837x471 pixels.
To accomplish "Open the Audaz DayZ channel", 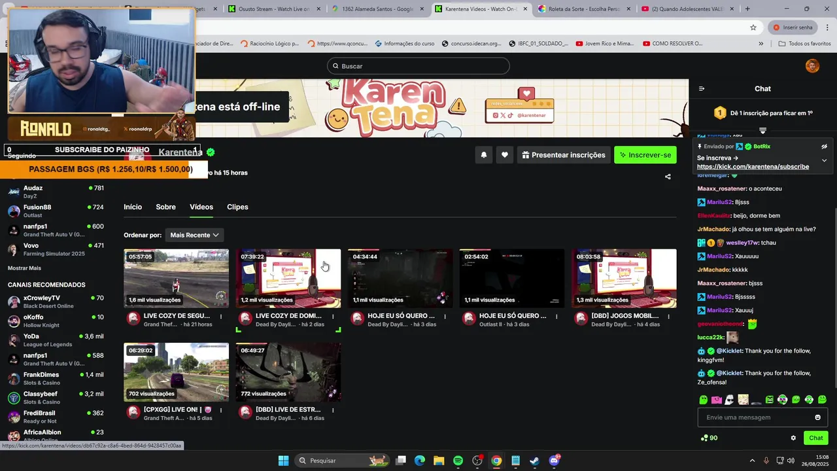I will point(56,192).
